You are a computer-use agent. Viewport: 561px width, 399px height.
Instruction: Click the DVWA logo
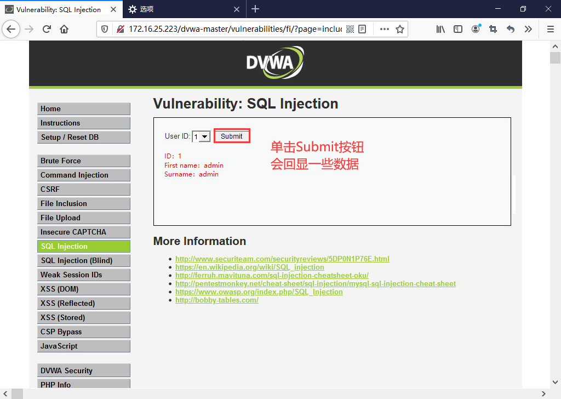(x=275, y=62)
